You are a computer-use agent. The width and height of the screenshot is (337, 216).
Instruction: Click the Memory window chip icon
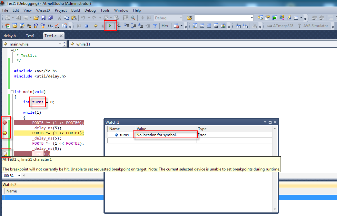click(x=216, y=26)
